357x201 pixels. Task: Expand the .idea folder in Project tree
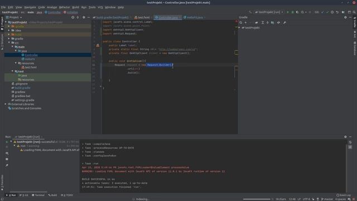9,30
